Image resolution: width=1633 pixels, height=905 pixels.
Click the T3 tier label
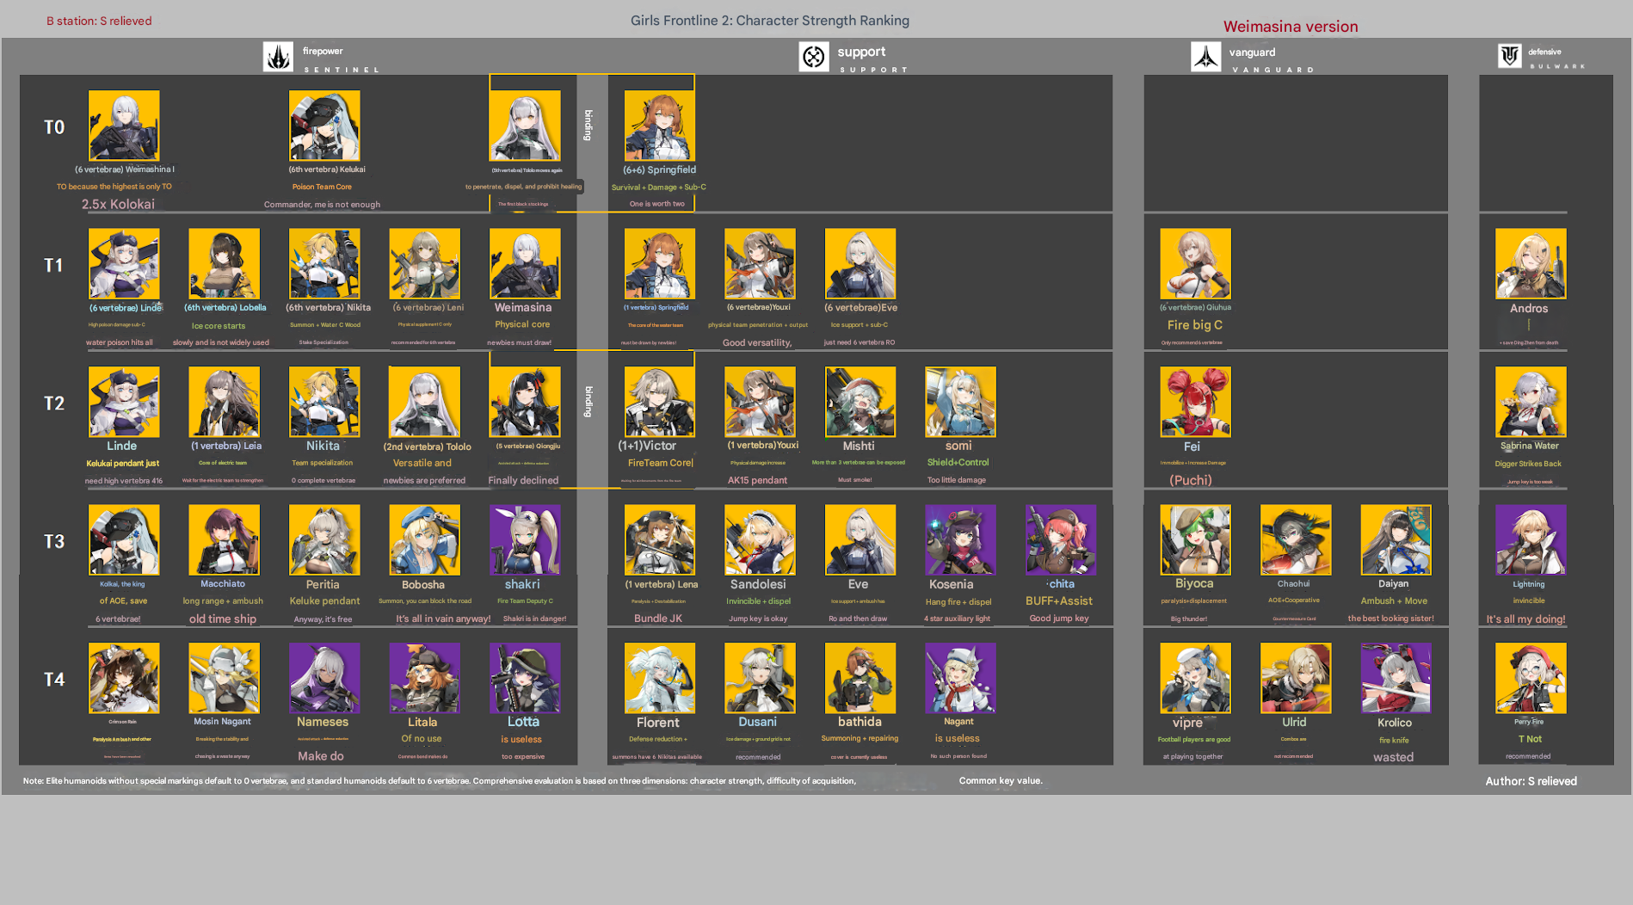click(54, 541)
